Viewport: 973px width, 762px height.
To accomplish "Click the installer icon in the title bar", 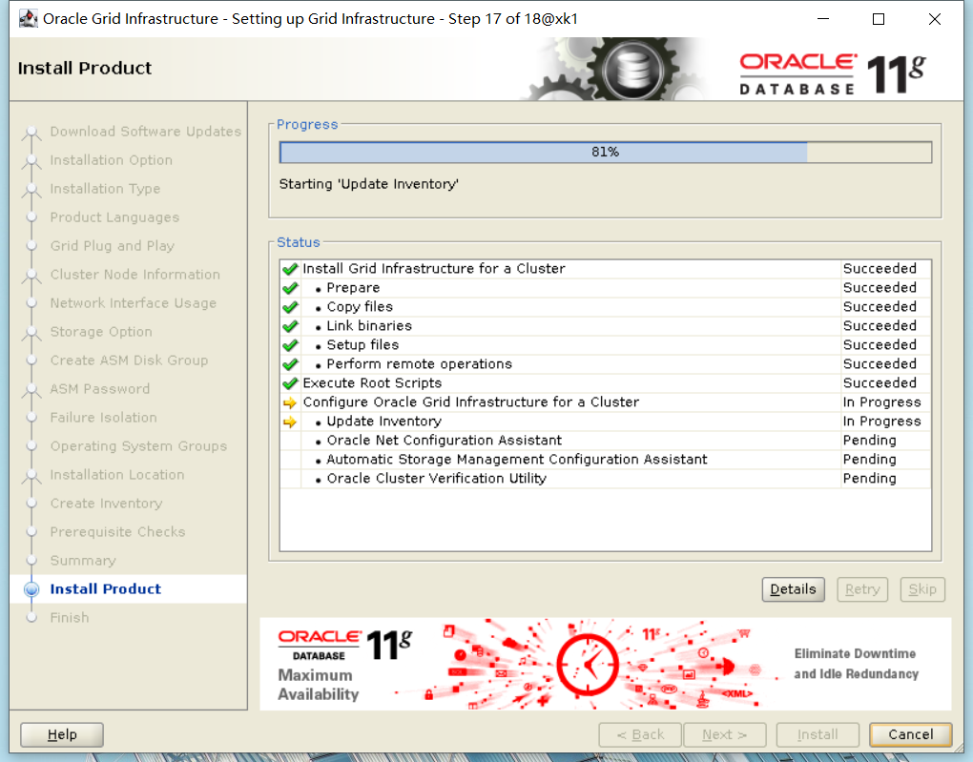I will [28, 19].
